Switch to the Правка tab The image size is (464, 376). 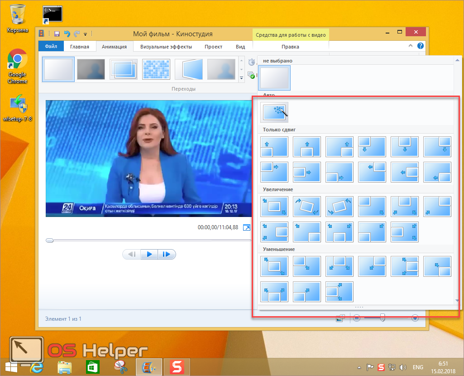290,47
